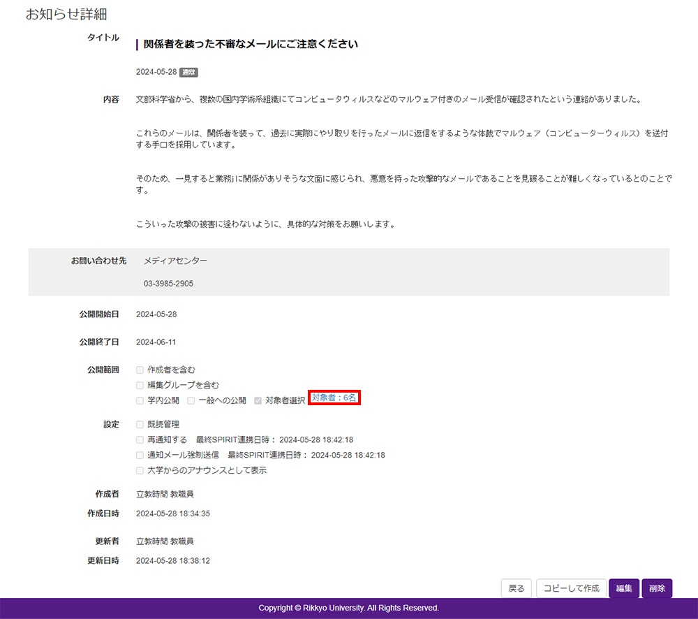Click the 戻る button
Screen dimensions: 698x619
pyautogui.click(x=517, y=588)
